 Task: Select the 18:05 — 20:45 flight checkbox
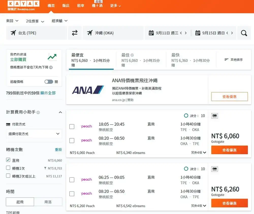click(72, 127)
